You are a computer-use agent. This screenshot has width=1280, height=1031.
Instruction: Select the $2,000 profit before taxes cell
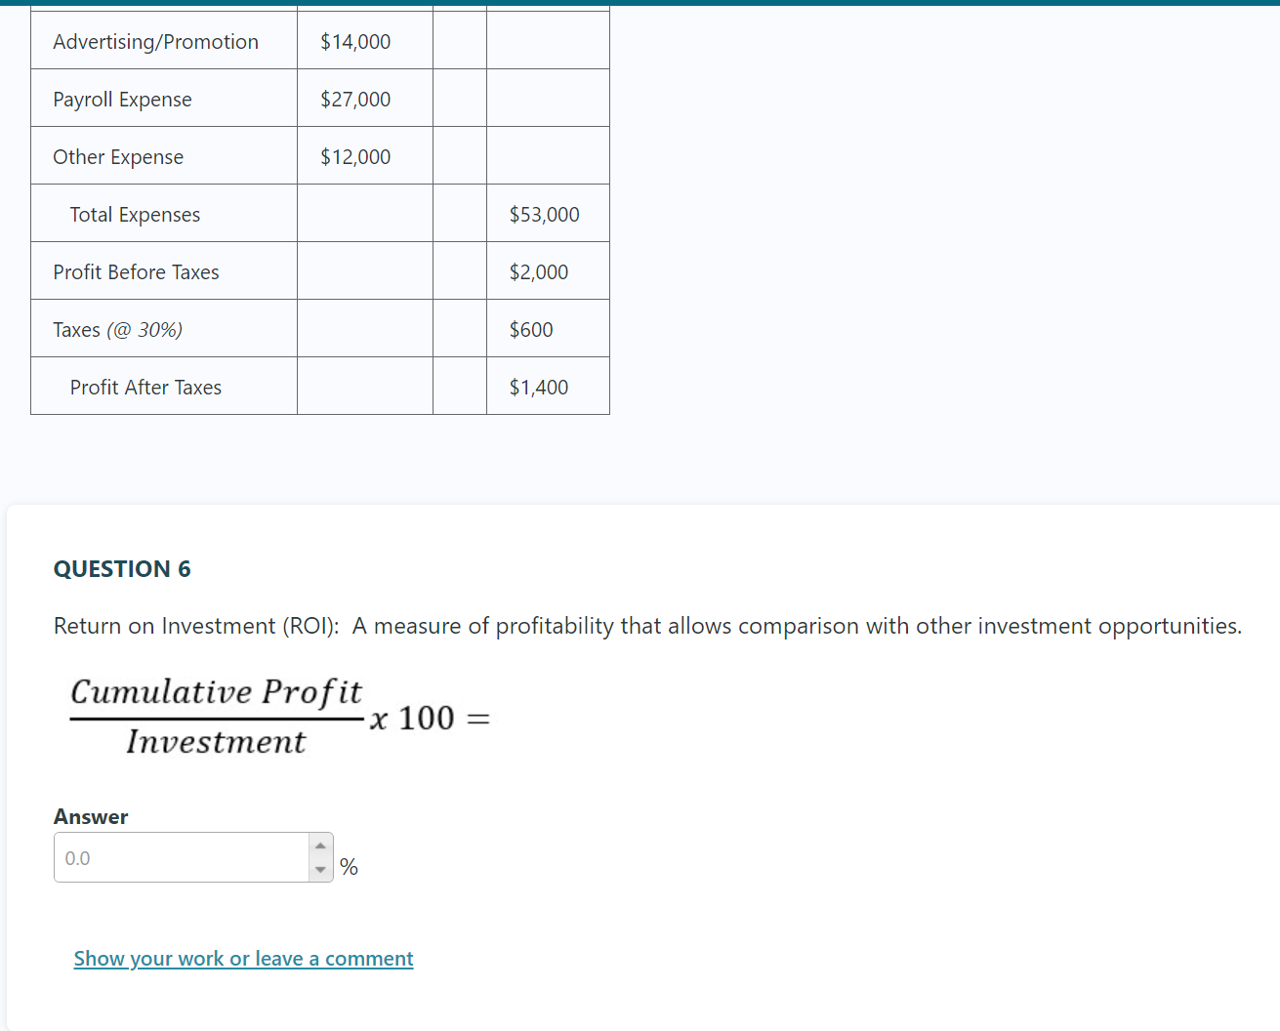pyautogui.click(x=538, y=271)
